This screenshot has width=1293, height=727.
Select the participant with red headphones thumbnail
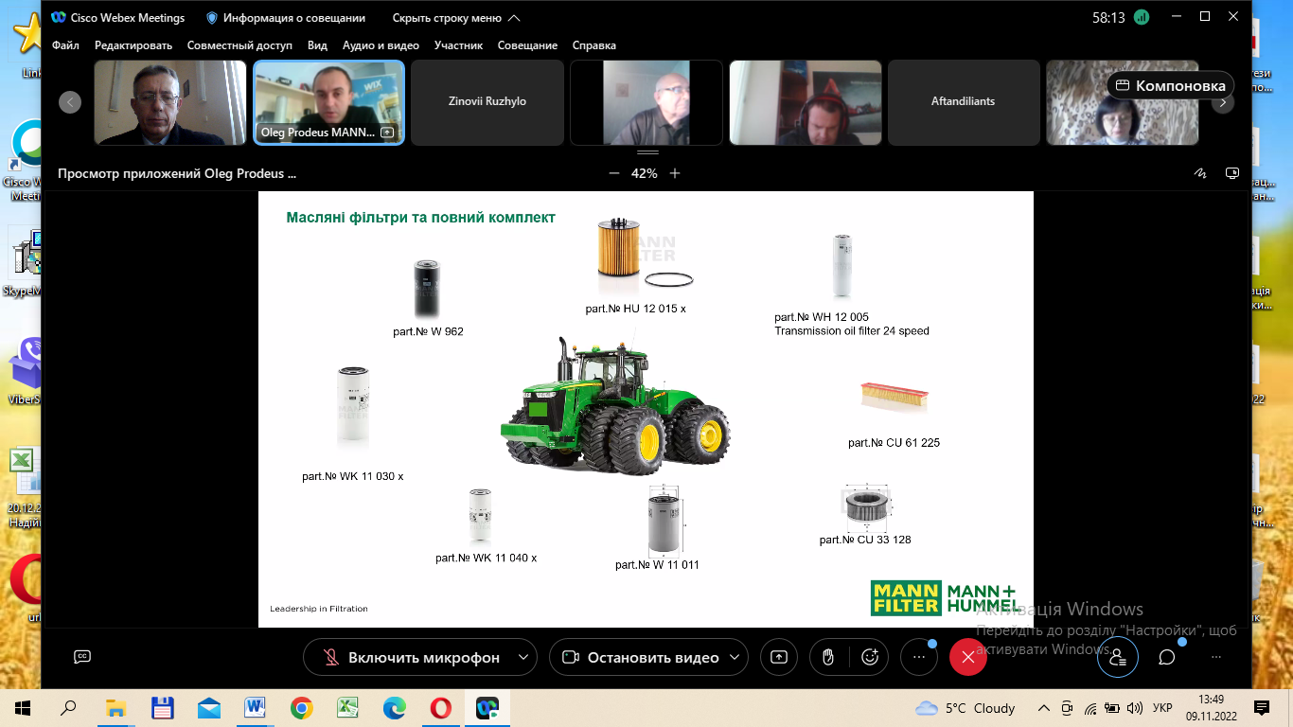pos(805,102)
